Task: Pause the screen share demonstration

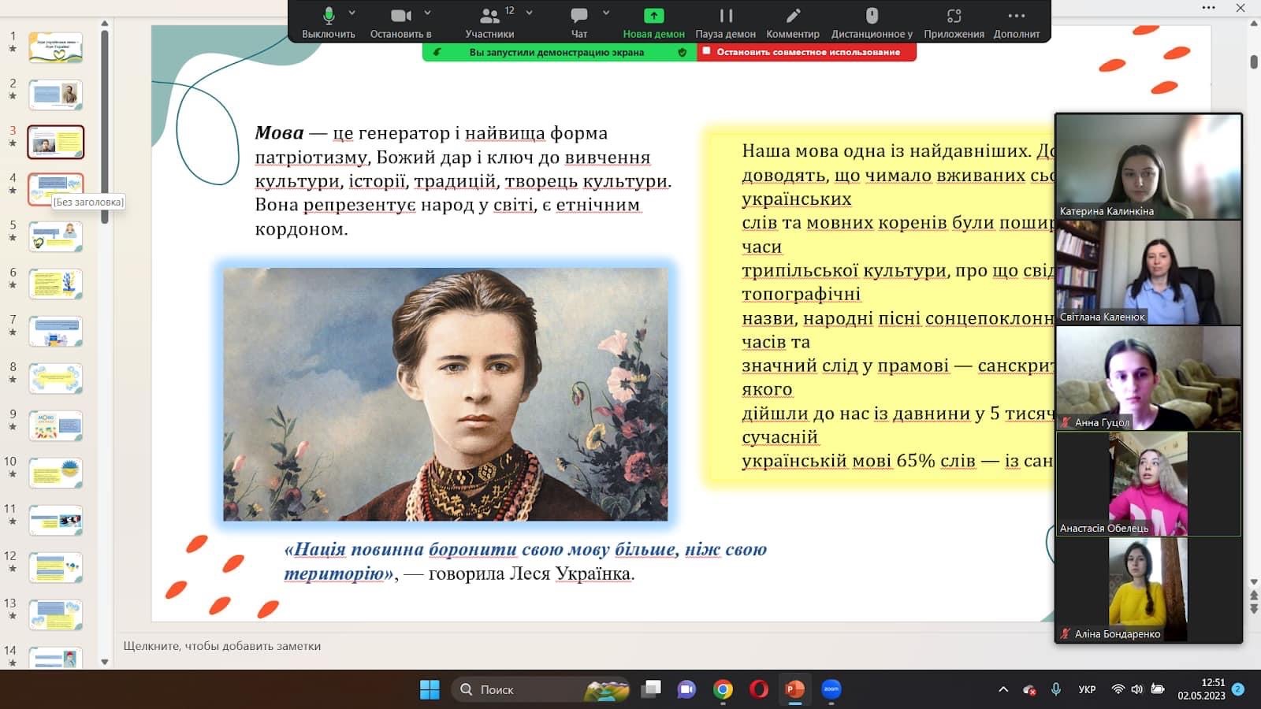Action: coord(726,22)
